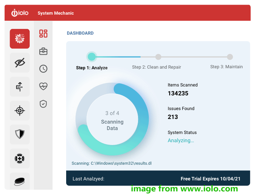Click the 'System Status' label
Image resolution: width=255 pixels, height=194 pixels.
pos(182,133)
